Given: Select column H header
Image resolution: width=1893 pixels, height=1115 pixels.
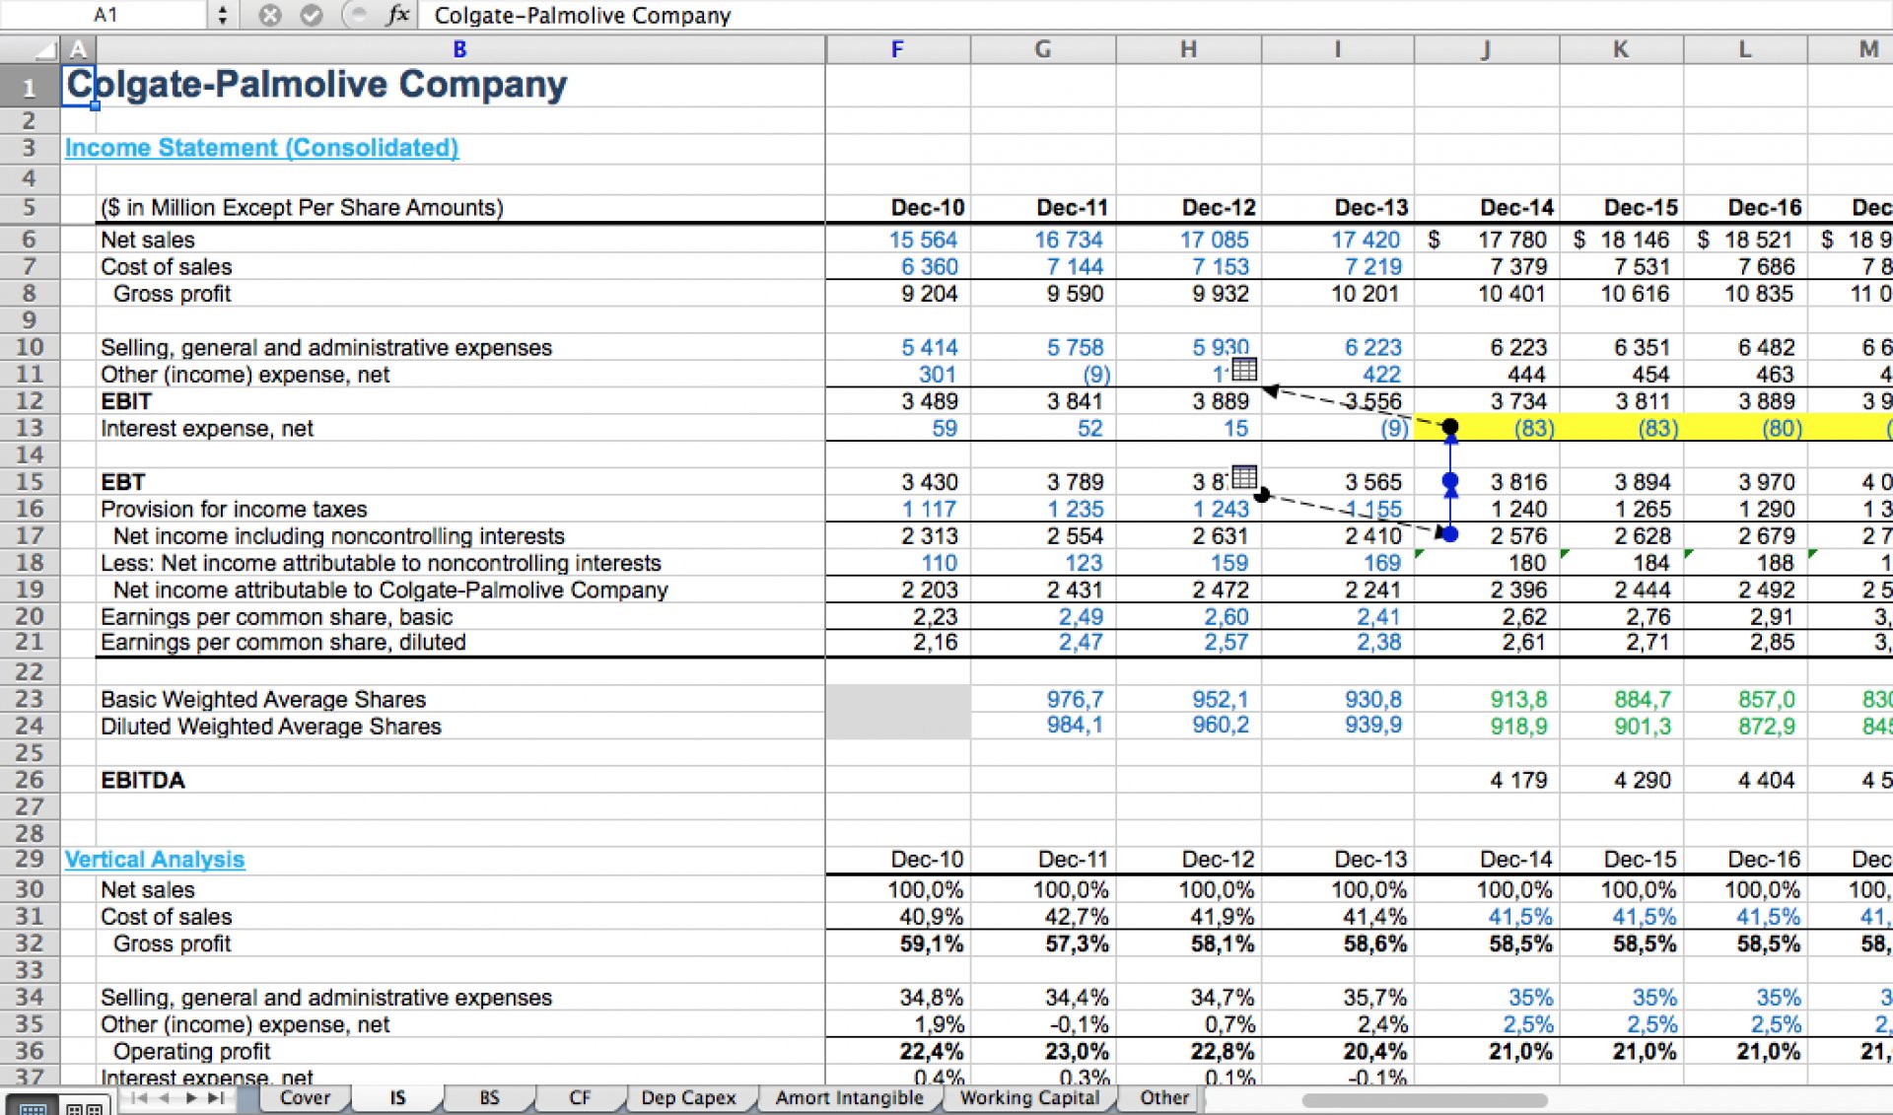Looking at the screenshot, I should pos(1189,49).
